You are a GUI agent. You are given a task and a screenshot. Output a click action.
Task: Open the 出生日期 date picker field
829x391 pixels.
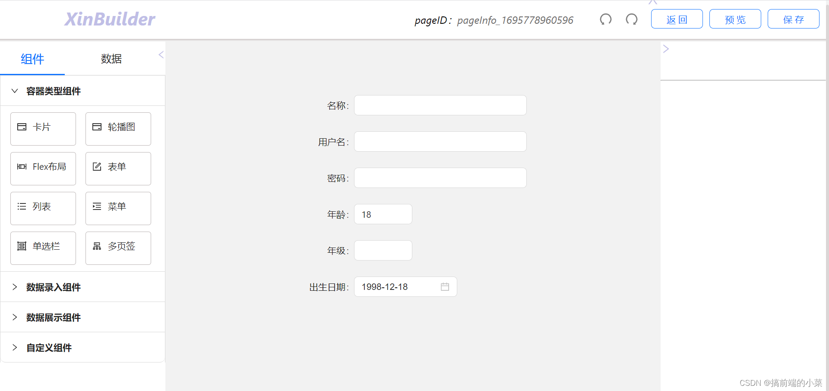pos(405,287)
